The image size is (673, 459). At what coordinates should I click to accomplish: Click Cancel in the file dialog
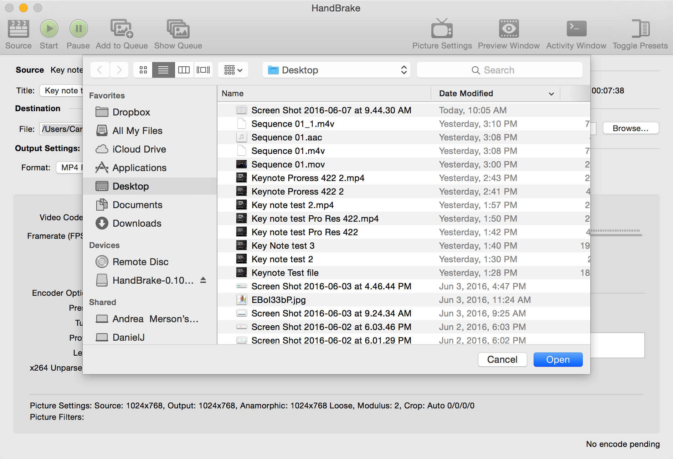[x=502, y=359]
